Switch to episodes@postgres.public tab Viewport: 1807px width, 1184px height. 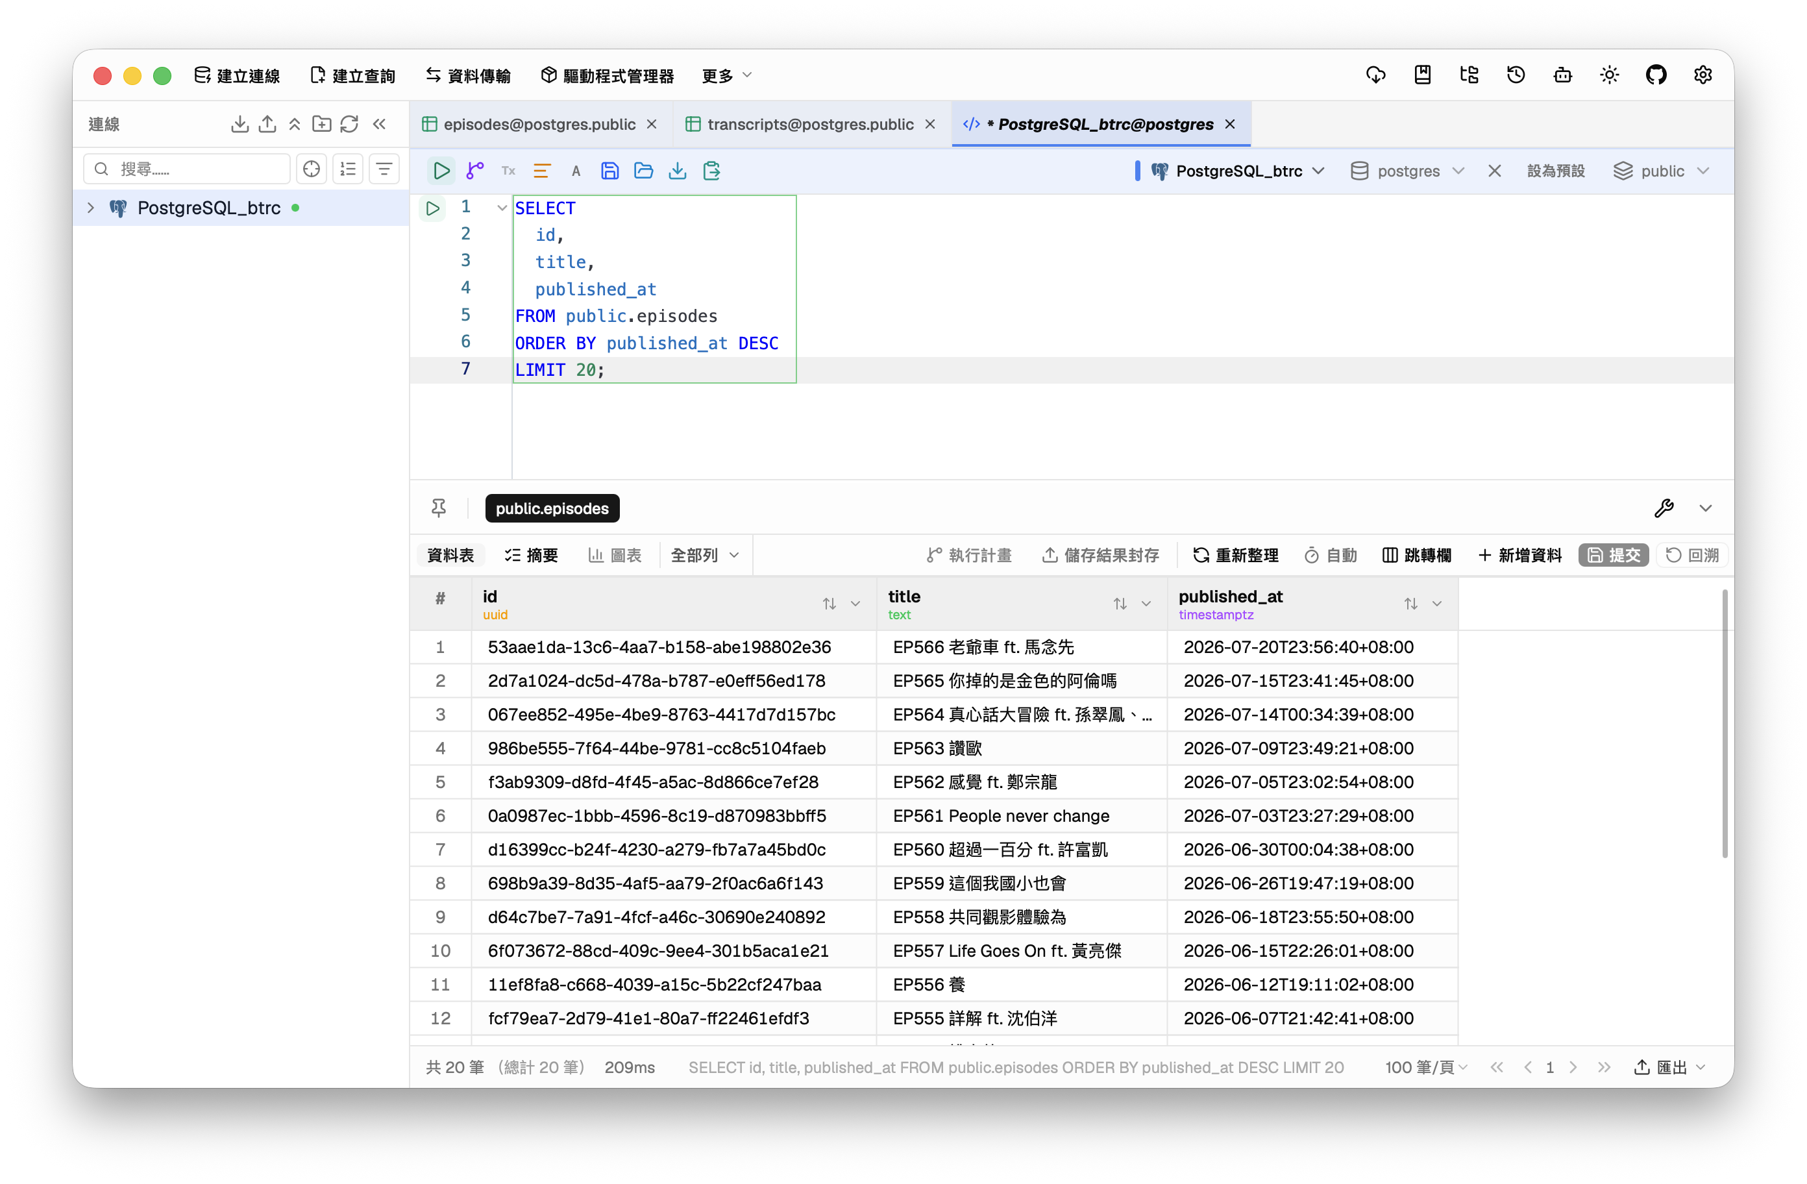point(540,124)
